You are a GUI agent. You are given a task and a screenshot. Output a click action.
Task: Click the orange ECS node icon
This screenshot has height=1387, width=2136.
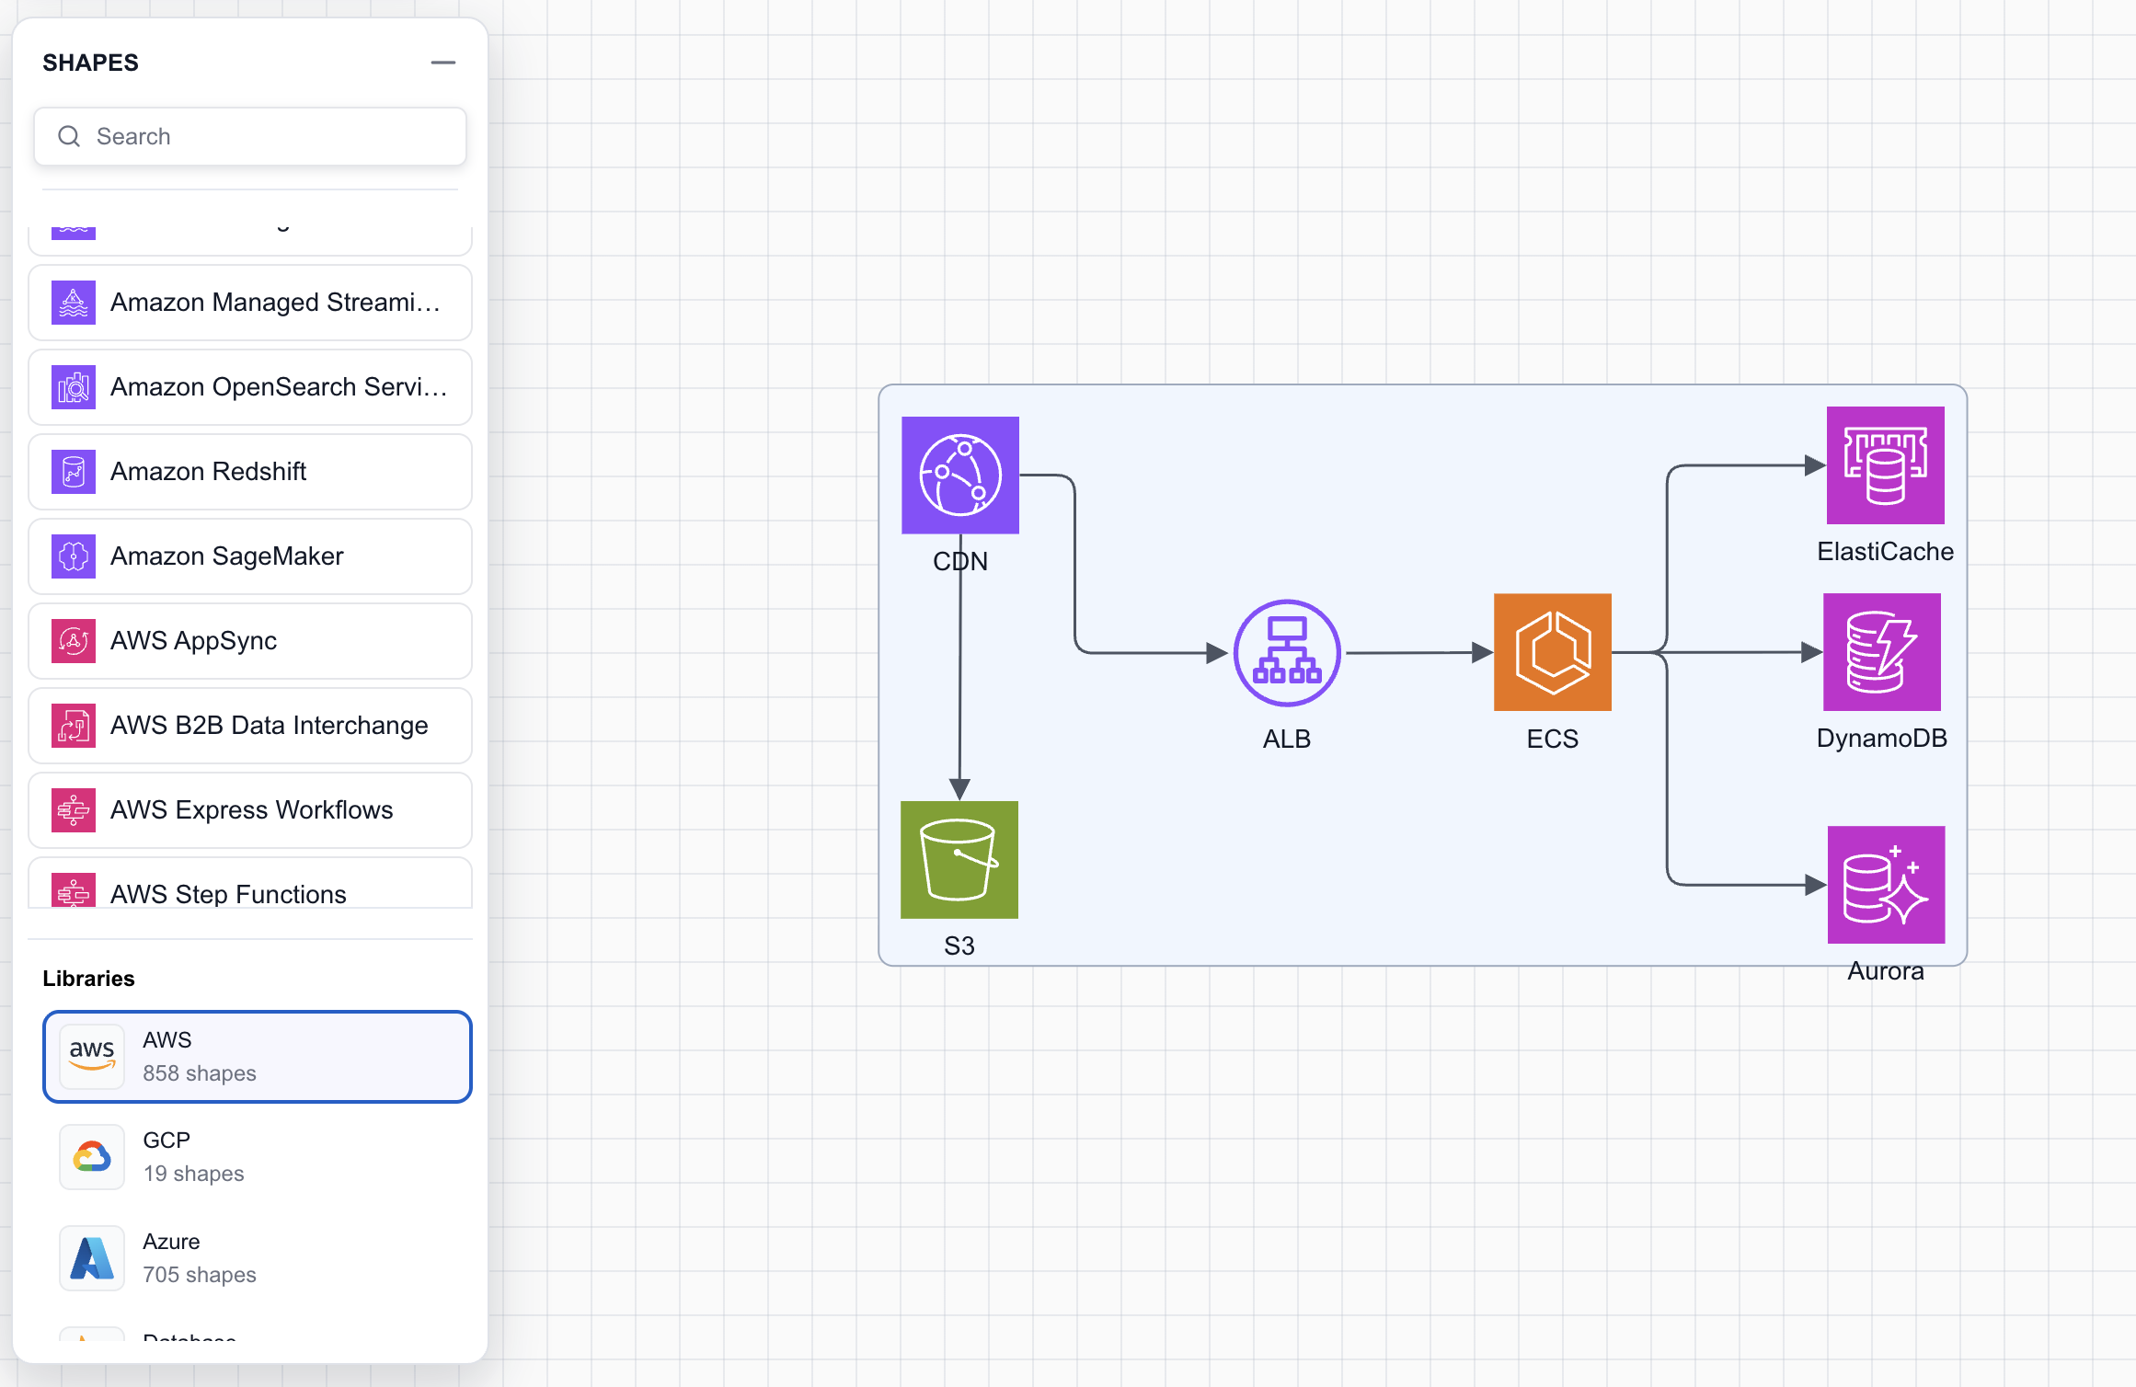coord(1552,652)
